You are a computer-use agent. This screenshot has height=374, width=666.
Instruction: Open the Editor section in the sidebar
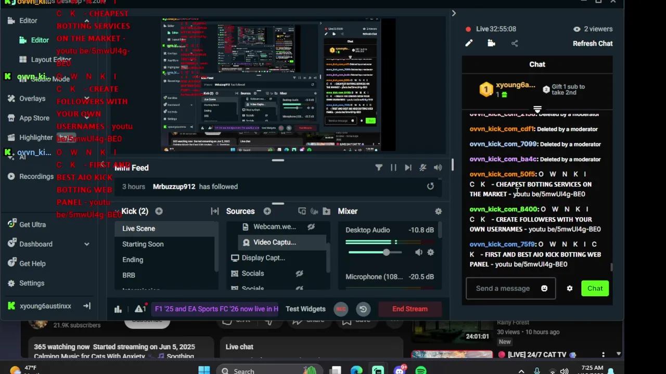click(x=28, y=21)
